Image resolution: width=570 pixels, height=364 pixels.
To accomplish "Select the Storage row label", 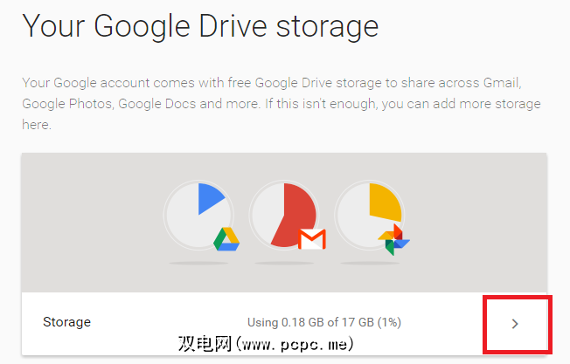I will [x=66, y=322].
